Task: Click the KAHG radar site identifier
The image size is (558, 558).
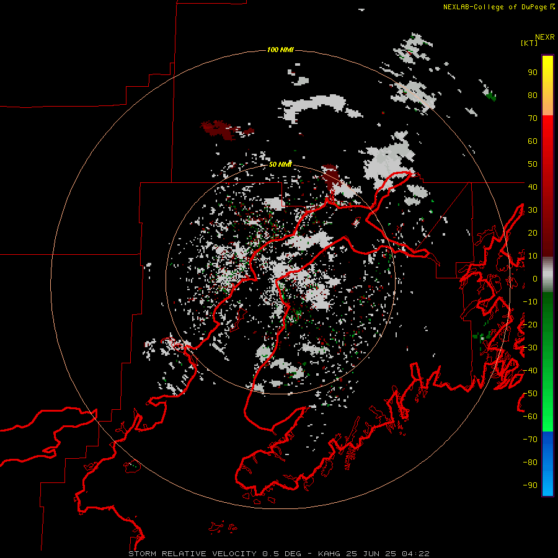Action: 330,554
